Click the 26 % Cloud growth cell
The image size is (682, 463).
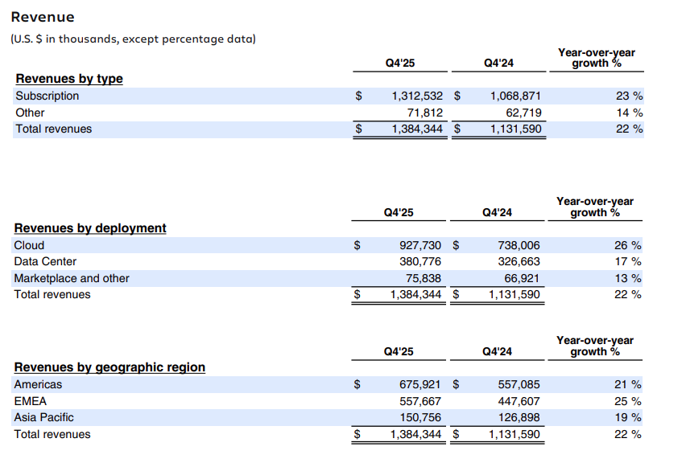[627, 245]
